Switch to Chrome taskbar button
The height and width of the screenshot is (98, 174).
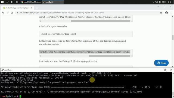[x=31, y=2]
